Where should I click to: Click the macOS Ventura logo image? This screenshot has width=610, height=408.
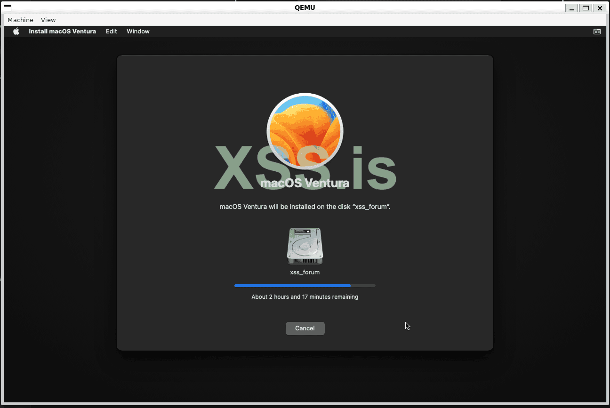click(305, 131)
